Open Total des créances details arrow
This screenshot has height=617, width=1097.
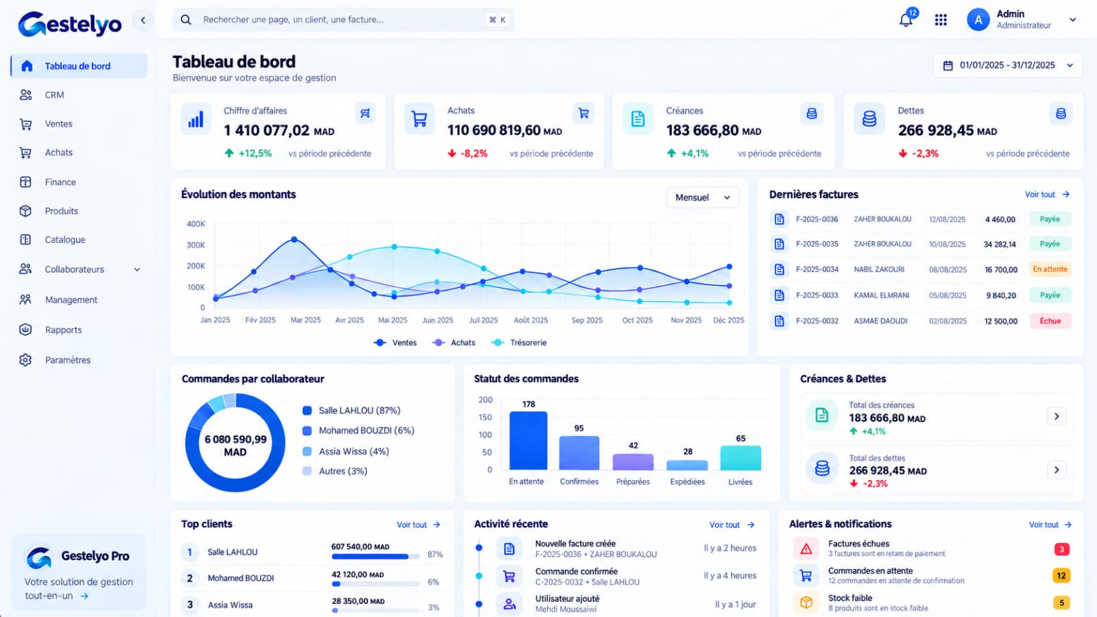(x=1057, y=416)
